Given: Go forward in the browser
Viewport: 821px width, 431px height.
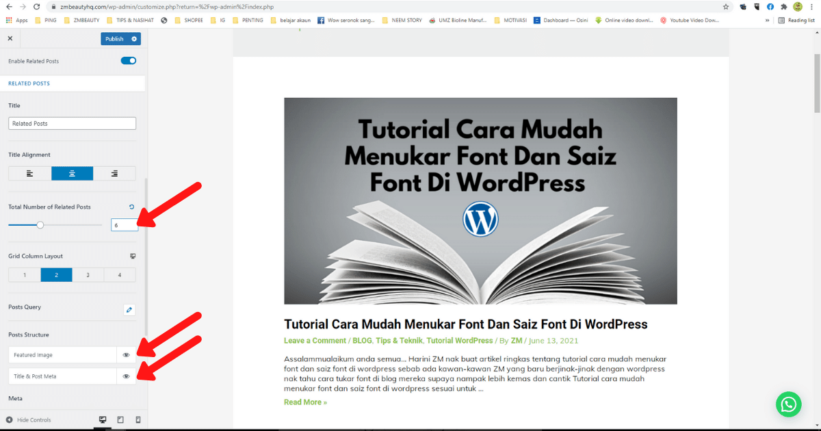Looking at the screenshot, I should click(23, 6).
